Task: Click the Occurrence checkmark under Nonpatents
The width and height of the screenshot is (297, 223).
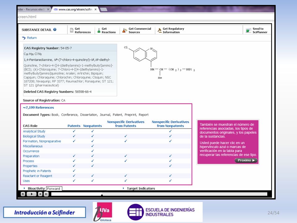Action: tap(93, 151)
